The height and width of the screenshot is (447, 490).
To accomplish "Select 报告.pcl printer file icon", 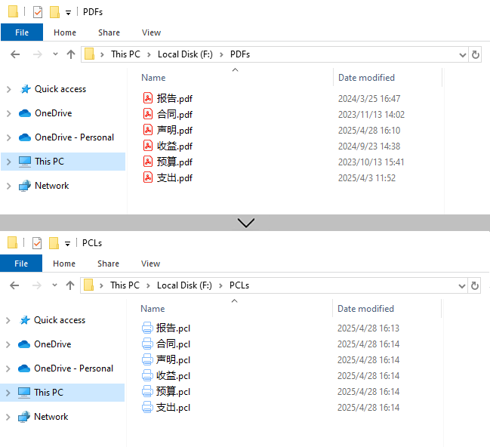I will [147, 328].
